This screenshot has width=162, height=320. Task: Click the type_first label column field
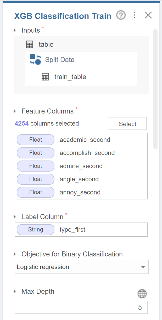pos(81,230)
